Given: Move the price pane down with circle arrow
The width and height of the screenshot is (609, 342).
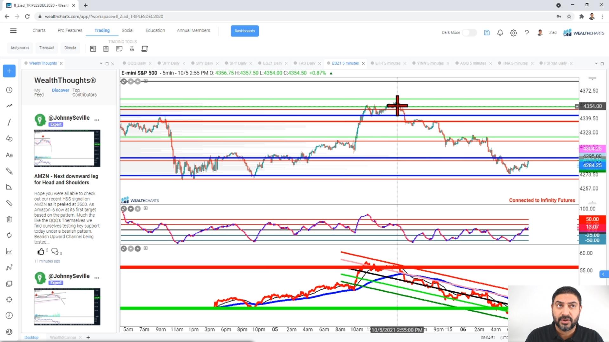Looking at the screenshot, I should [131, 81].
